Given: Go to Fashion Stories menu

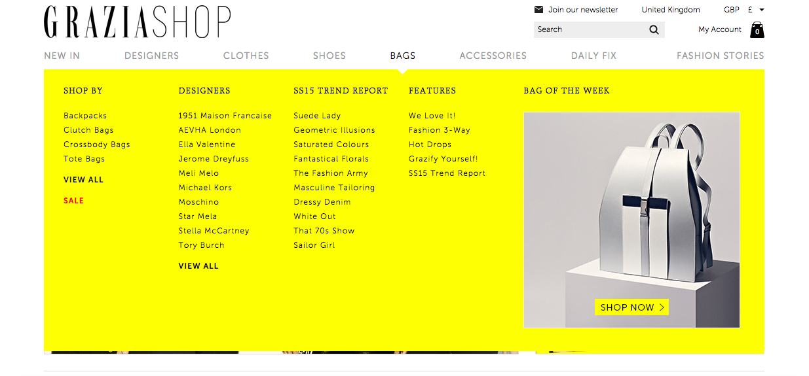Looking at the screenshot, I should tap(720, 56).
